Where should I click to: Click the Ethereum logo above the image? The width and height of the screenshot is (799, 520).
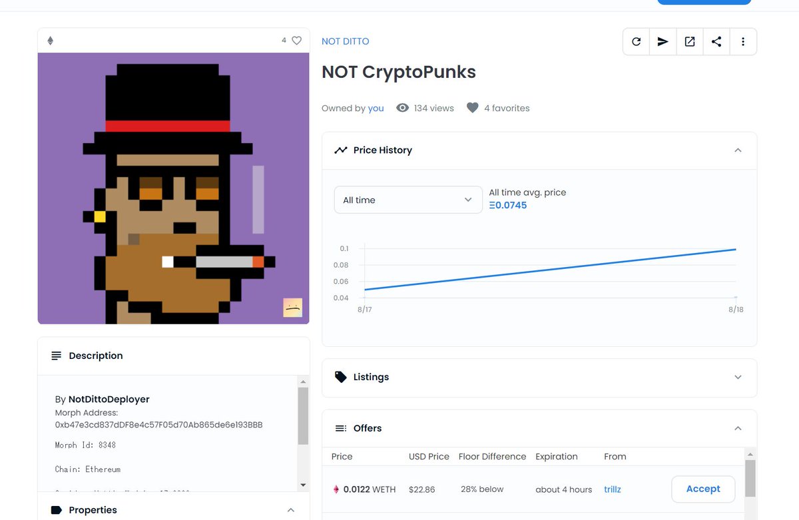click(x=50, y=41)
